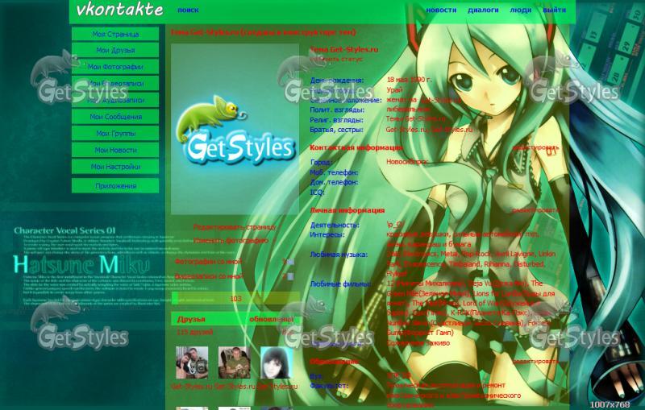Screen dimensions: 645x410
Task: Log out using the 'выйти' link
Action: click(554, 10)
